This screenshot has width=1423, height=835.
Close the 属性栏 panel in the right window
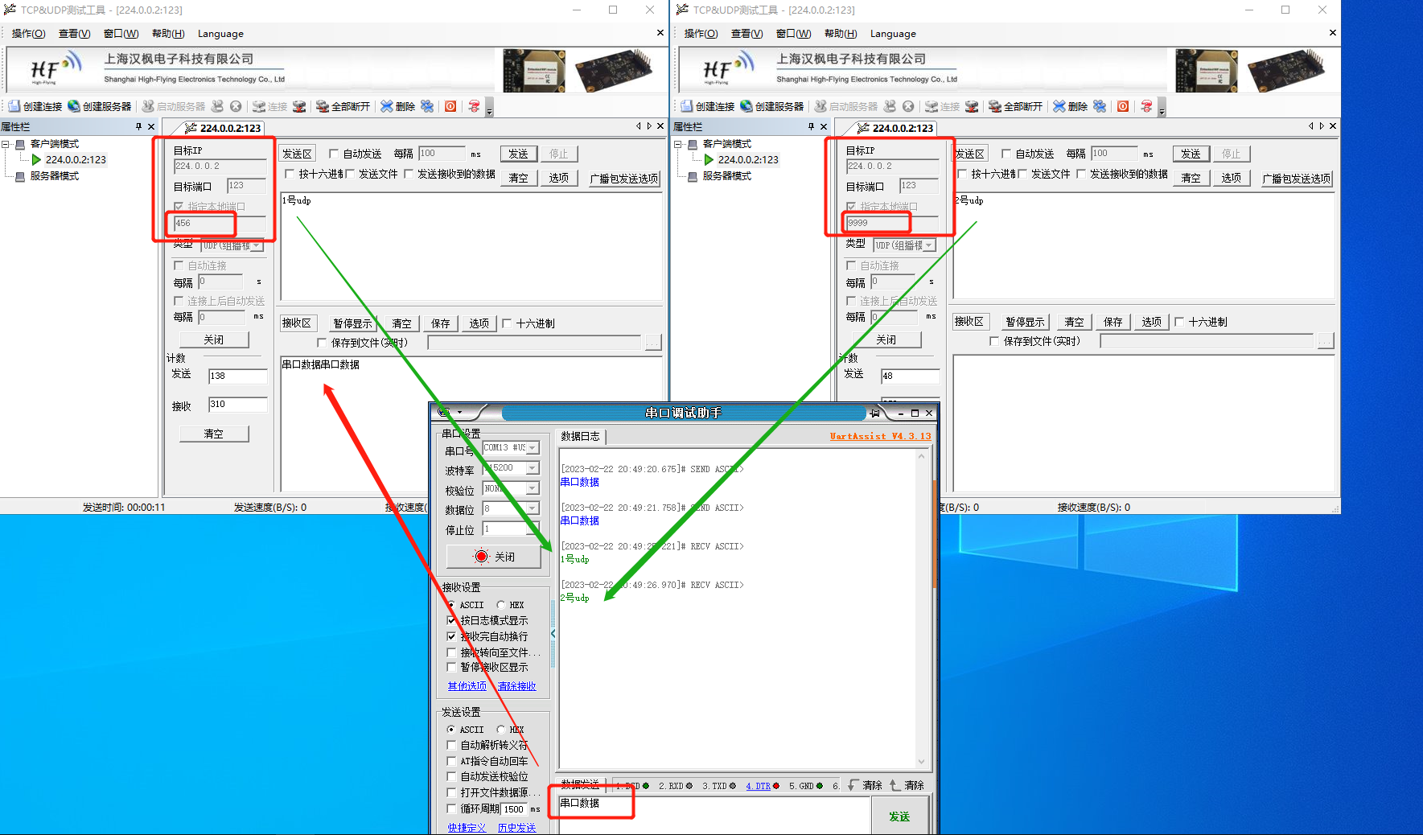point(824,126)
